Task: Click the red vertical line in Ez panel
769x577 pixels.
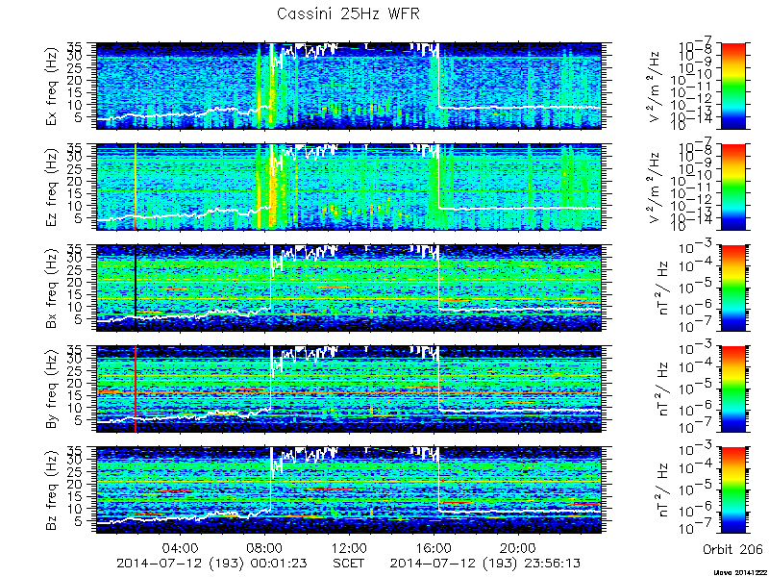Action: point(136,188)
